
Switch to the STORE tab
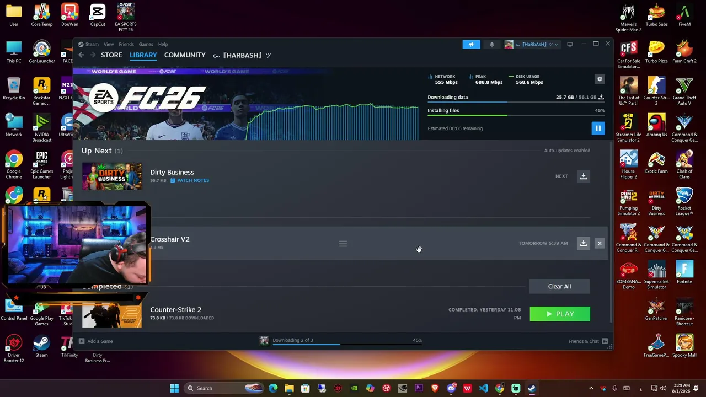pyautogui.click(x=111, y=55)
